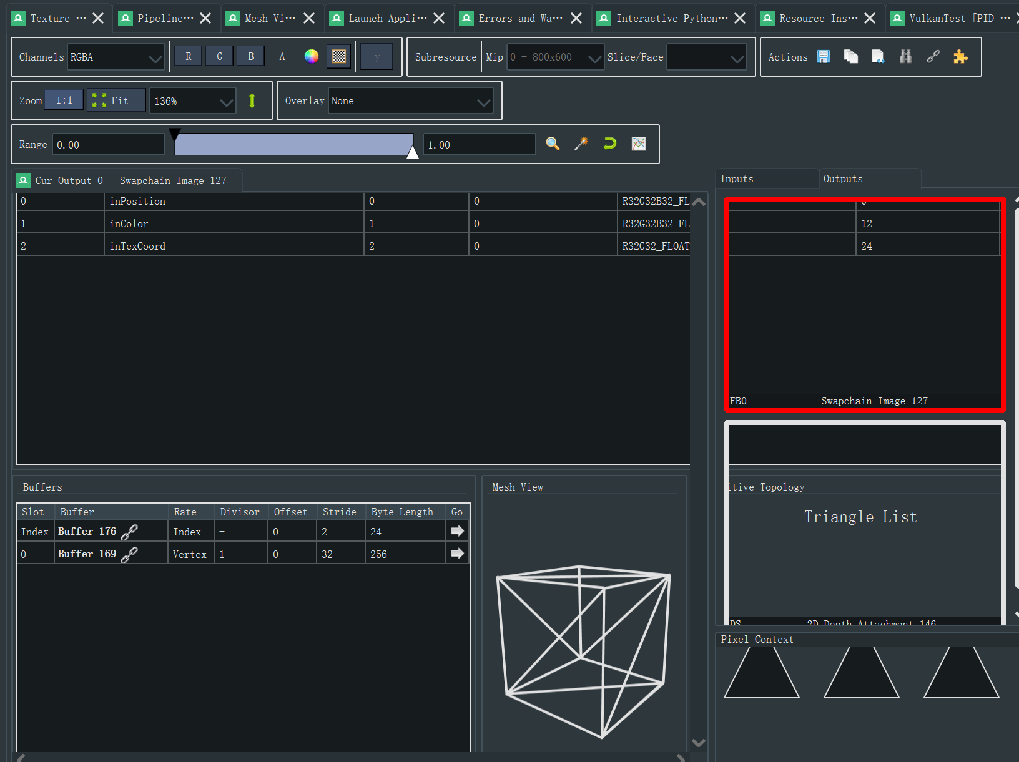
Task: Select Cur Output 0 Swapchain Image tab
Action: 127,180
